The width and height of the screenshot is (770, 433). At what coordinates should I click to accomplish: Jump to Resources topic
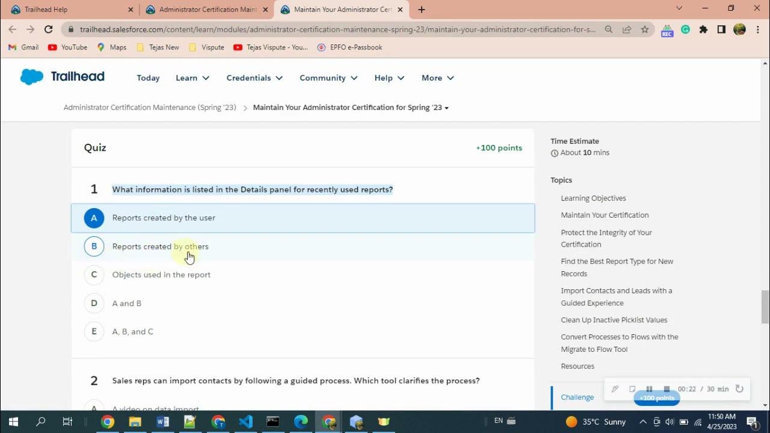(x=577, y=366)
